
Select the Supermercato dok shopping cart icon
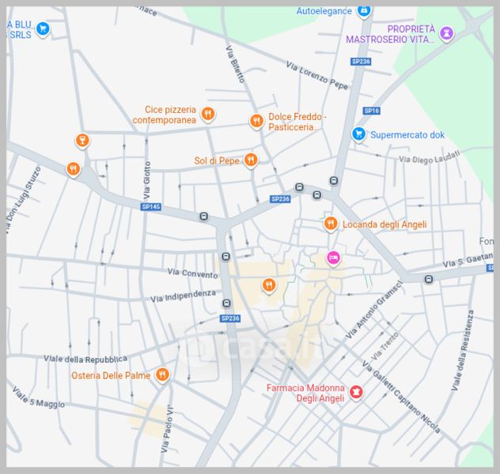358,134
